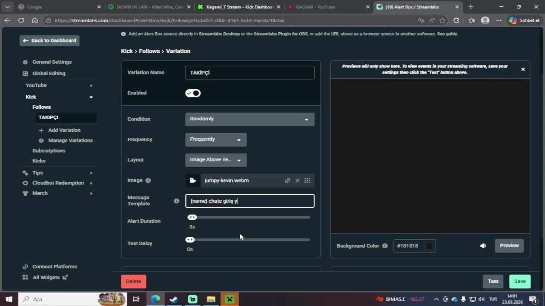Expand the Merch menu arrow

tap(91, 193)
